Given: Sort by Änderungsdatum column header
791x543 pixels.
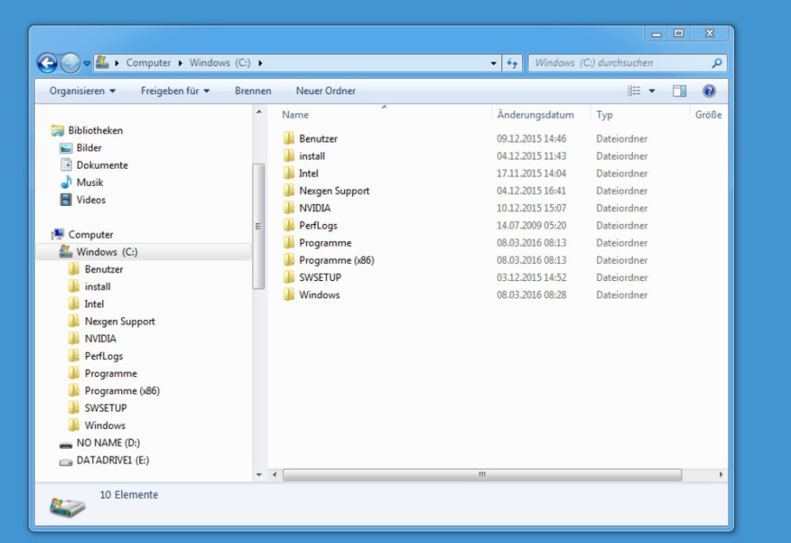Looking at the screenshot, I should coord(535,114).
